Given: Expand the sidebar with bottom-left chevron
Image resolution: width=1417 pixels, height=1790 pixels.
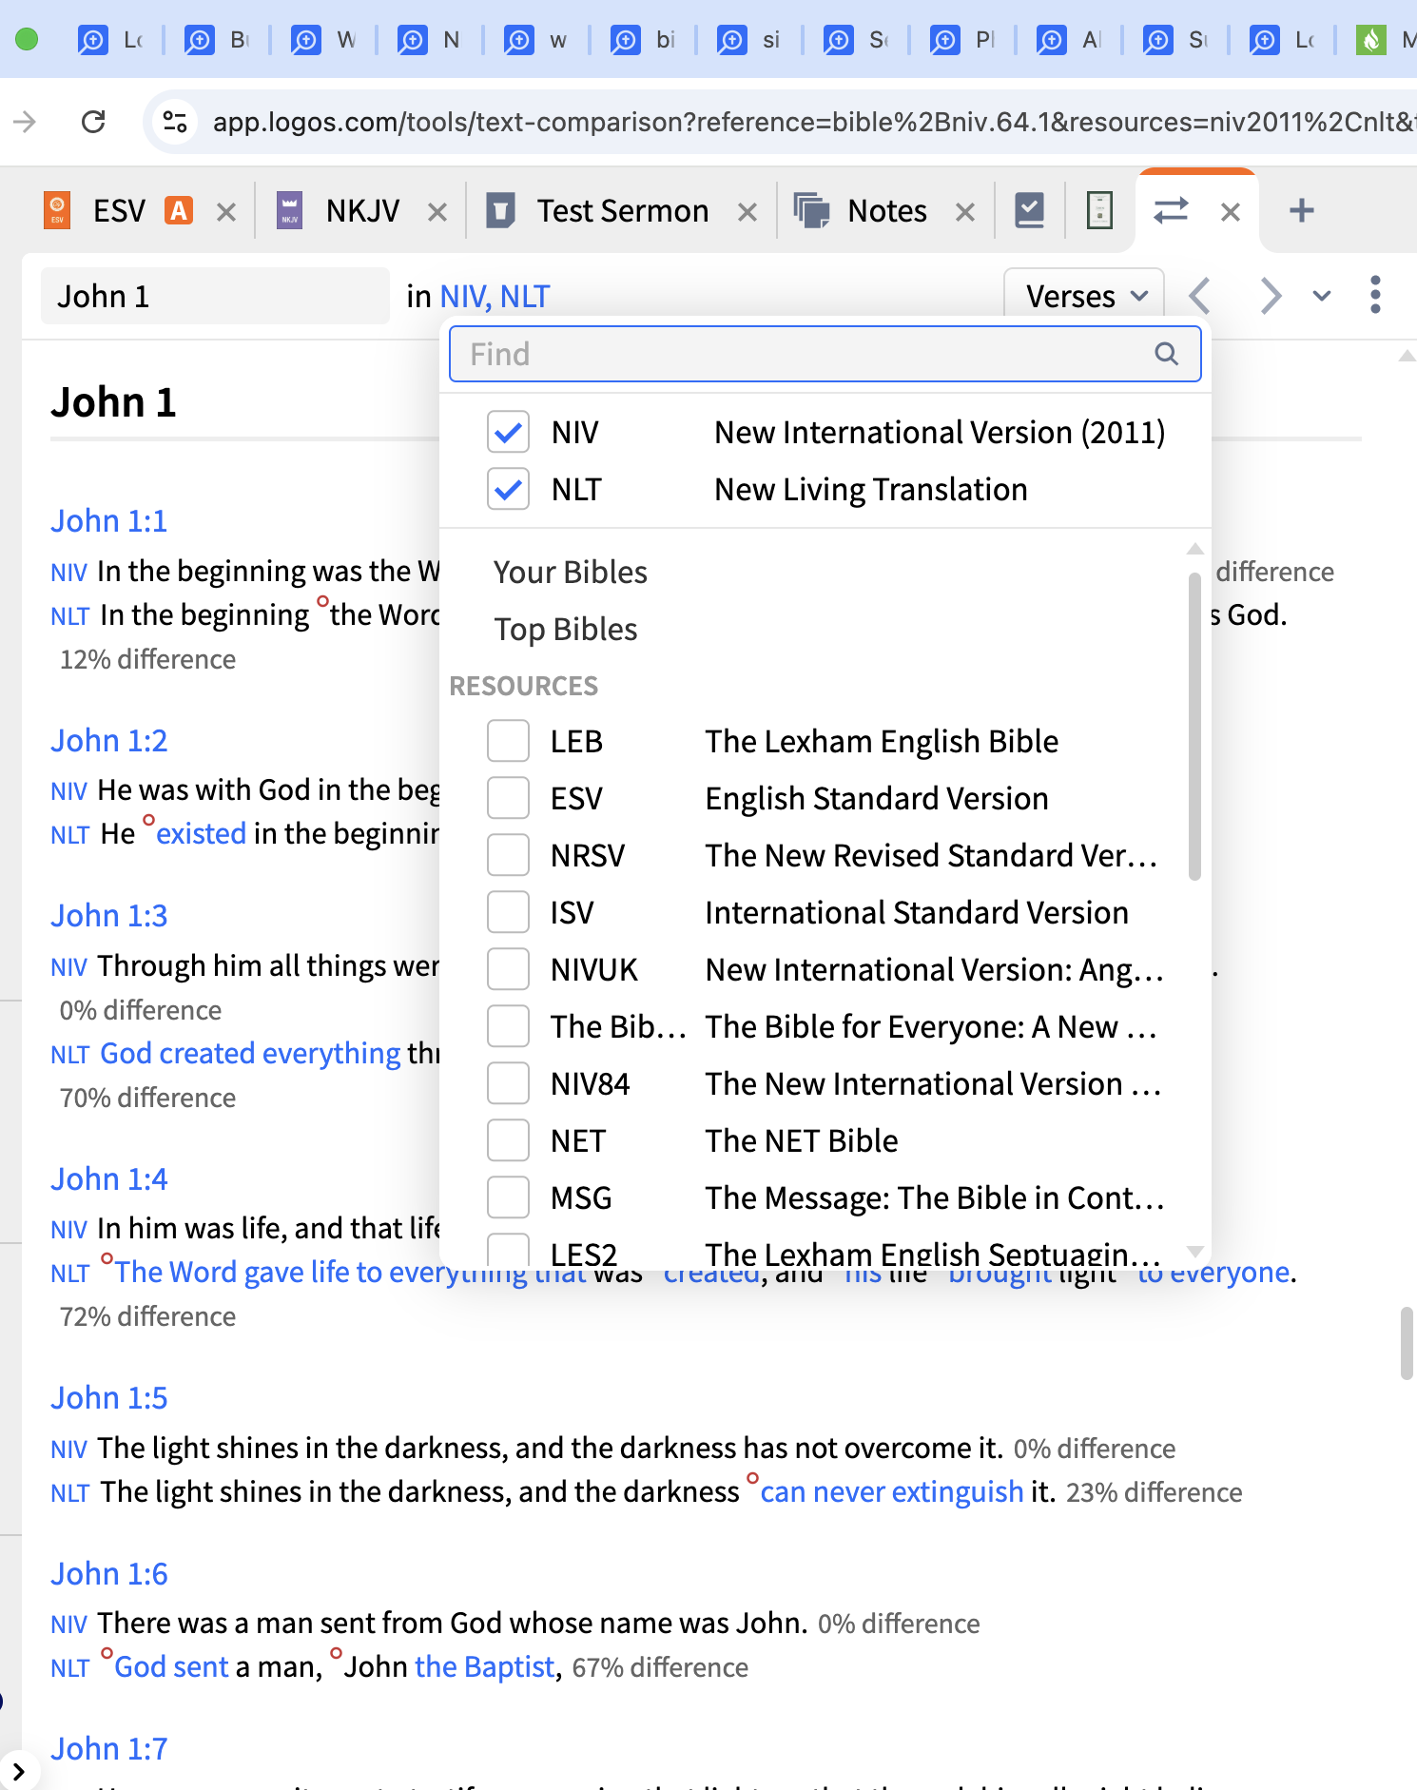Looking at the screenshot, I should 18,1771.
